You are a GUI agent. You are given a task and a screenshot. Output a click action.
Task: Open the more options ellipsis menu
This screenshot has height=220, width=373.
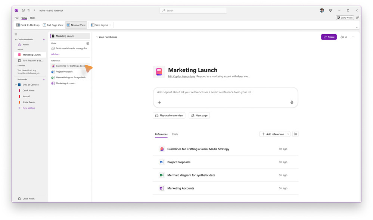click(x=353, y=37)
